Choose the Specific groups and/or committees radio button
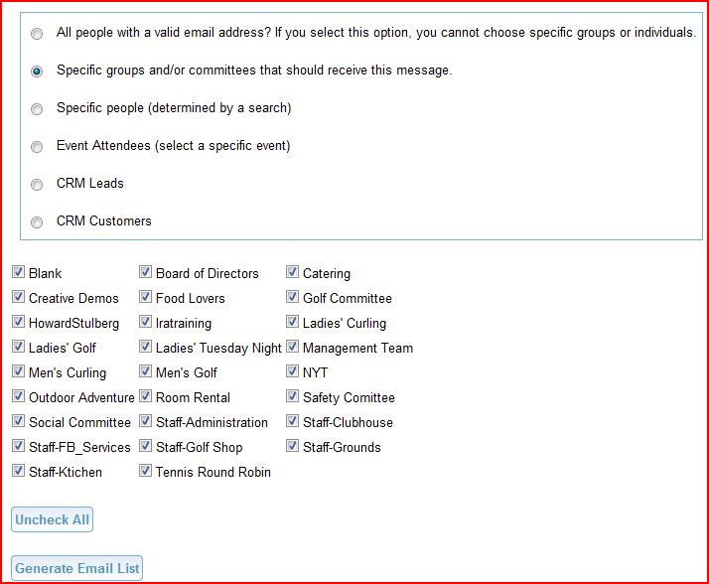Screen dimensions: 709x584 tap(37, 72)
